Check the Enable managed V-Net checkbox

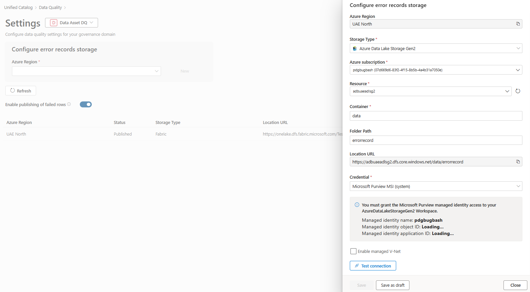pyautogui.click(x=353, y=251)
